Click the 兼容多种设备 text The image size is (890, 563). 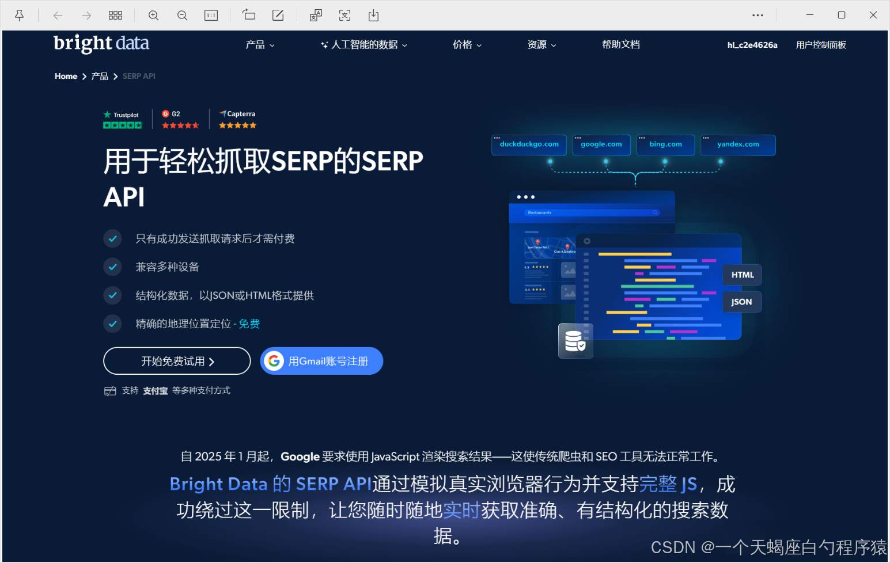click(x=167, y=267)
